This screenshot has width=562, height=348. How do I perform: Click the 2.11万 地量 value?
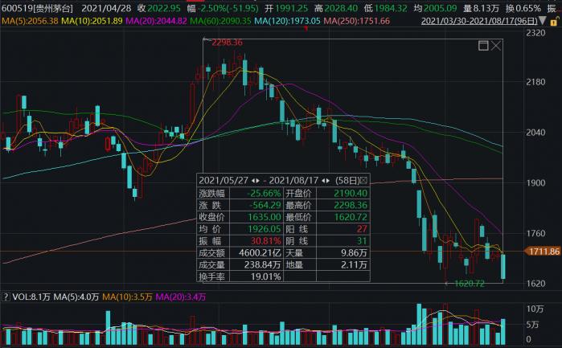(354, 264)
